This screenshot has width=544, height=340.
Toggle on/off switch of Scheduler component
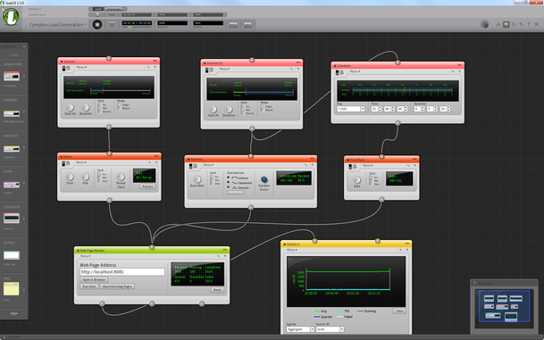pyautogui.click(x=338, y=73)
